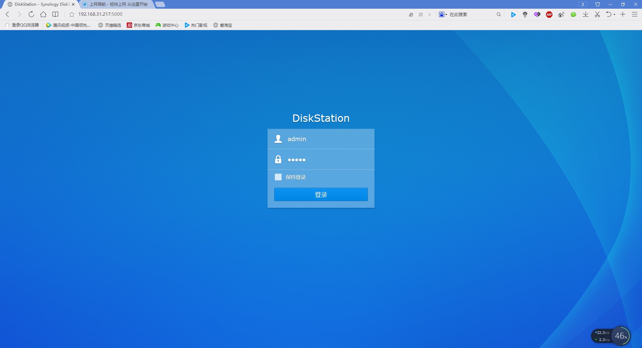Image resolution: width=642 pixels, height=348 pixels.
Task: Click the home page icon
Action: pyautogui.click(x=43, y=14)
